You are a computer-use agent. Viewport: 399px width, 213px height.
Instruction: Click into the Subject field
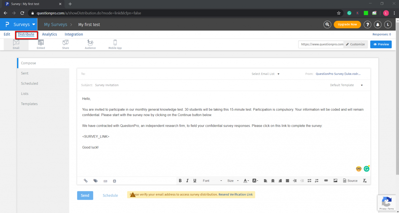tap(210, 85)
